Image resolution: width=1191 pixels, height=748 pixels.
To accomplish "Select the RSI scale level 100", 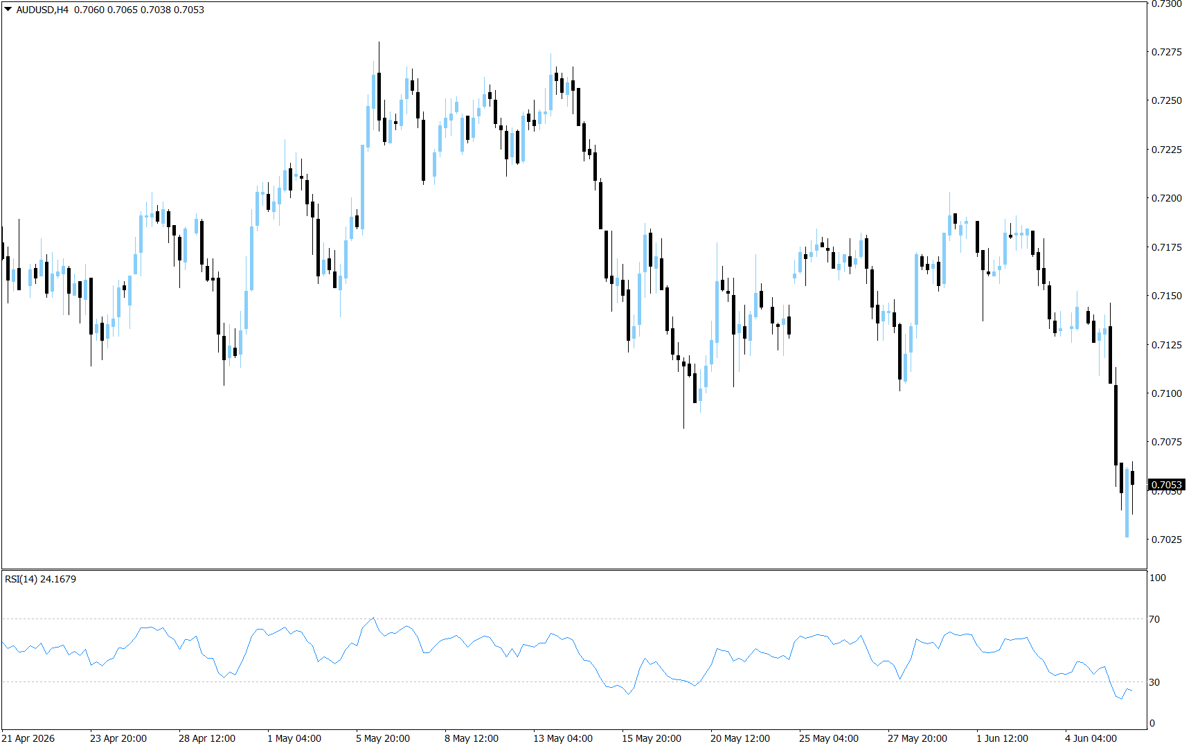I will coord(1158,578).
